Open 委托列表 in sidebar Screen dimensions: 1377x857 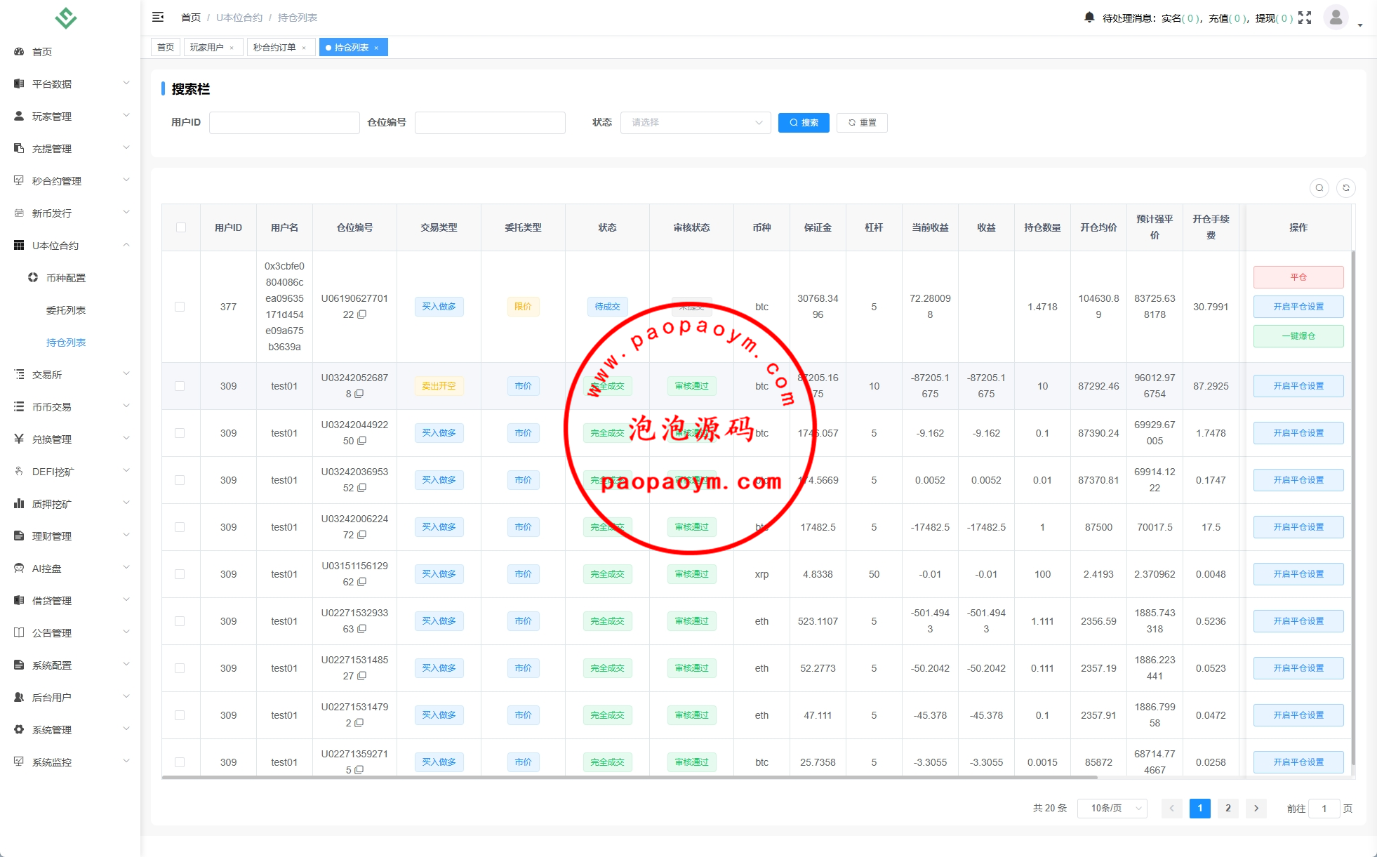click(66, 310)
